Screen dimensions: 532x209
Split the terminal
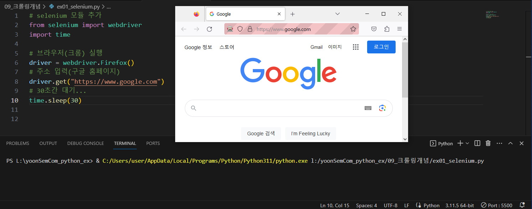click(x=478, y=143)
